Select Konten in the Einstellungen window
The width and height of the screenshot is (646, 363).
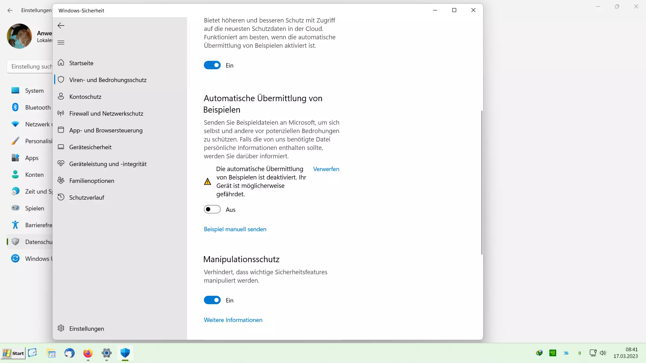30,174
